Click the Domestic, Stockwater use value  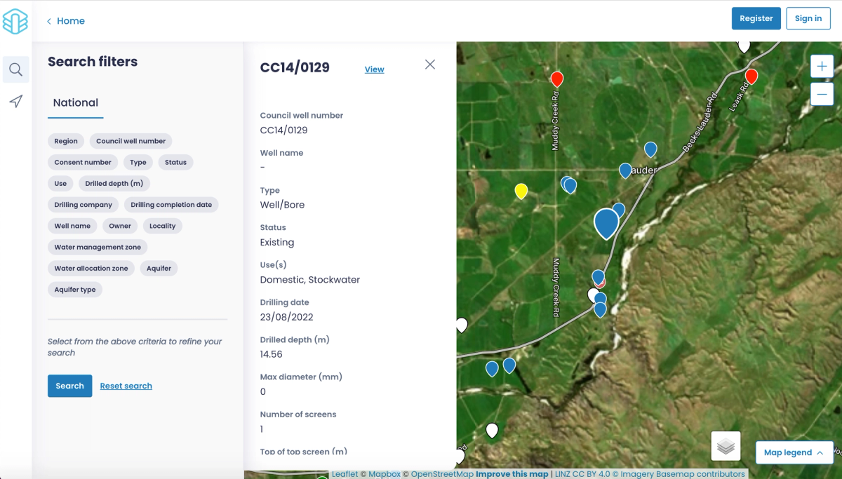[x=309, y=280]
